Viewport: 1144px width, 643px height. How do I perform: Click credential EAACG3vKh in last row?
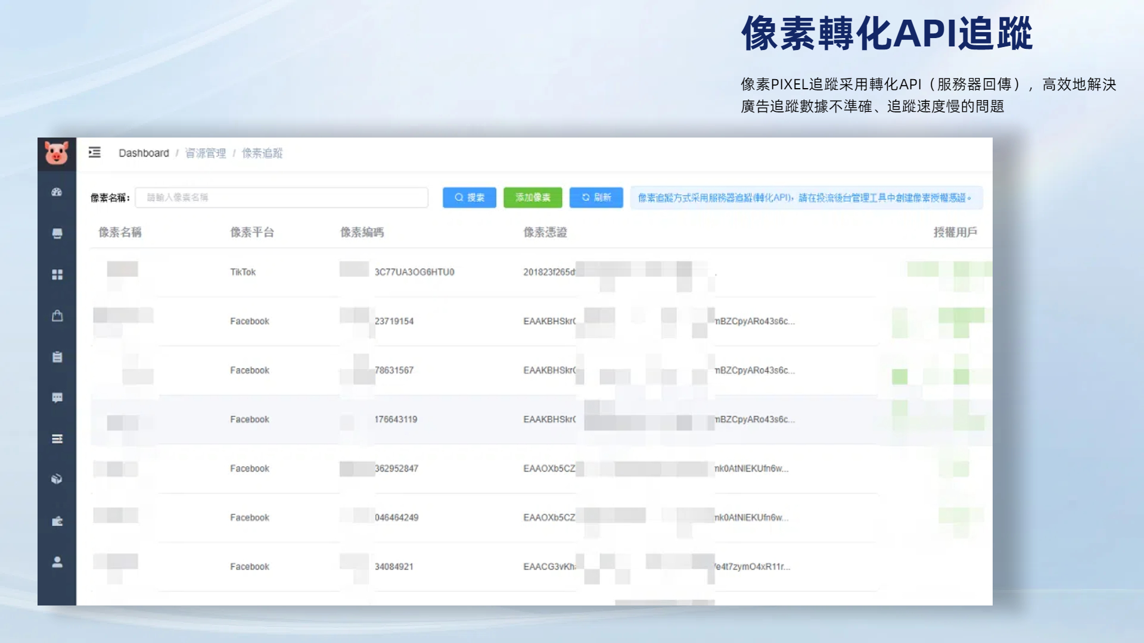[549, 567]
